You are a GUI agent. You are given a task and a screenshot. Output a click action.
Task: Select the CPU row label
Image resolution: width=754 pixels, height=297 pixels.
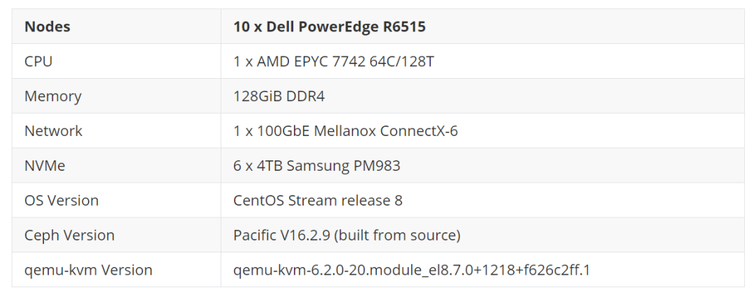(38, 61)
